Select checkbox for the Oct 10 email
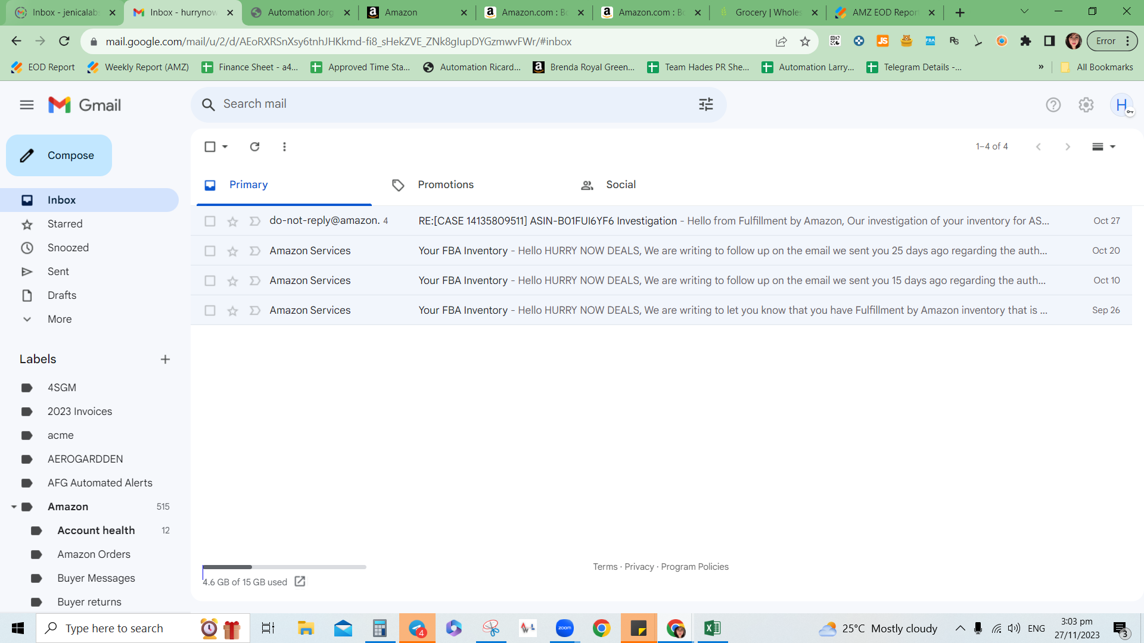This screenshot has width=1144, height=643. click(210, 281)
